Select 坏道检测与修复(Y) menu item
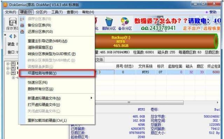Image resolution: width=224 pixels, height=139 pixels. tap(57, 73)
